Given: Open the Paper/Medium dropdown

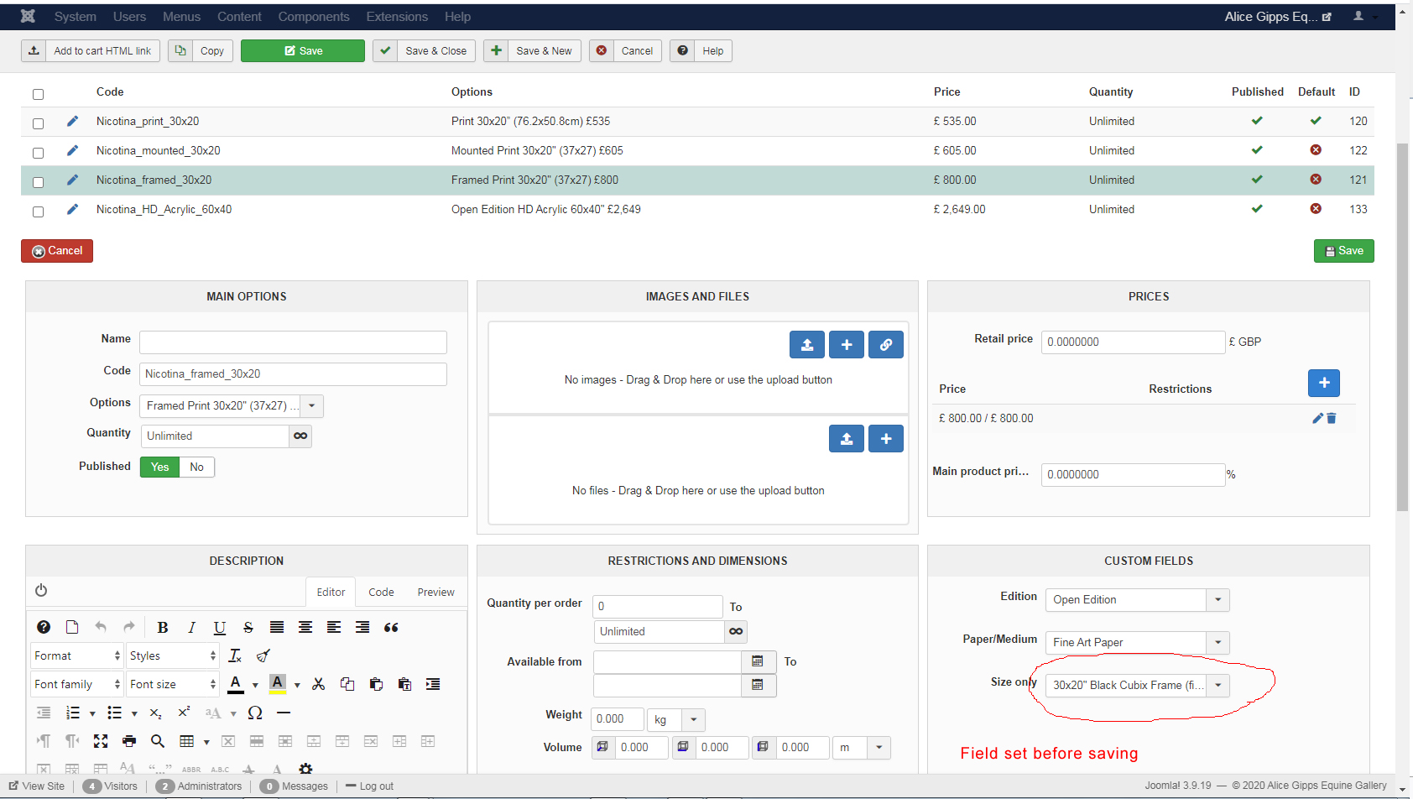Looking at the screenshot, I should click(1137, 643).
